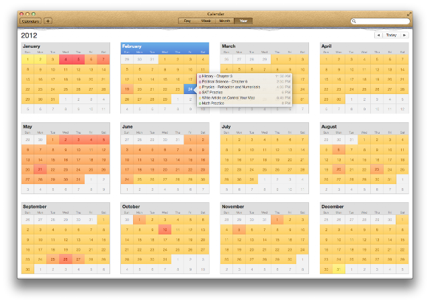This screenshot has width=430, height=303.
Task: Click the full screen arrows icon
Action: click(x=409, y=13)
